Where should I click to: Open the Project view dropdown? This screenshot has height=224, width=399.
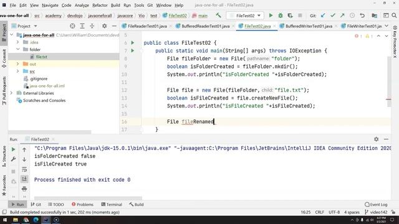(36, 26)
